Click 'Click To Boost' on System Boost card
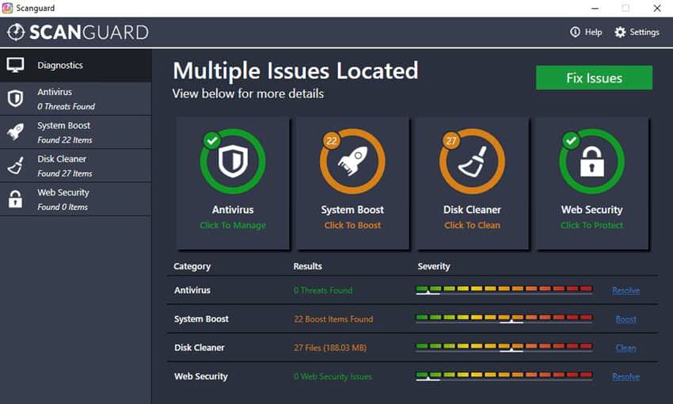Screen dimensions: 673x404 click(352, 225)
